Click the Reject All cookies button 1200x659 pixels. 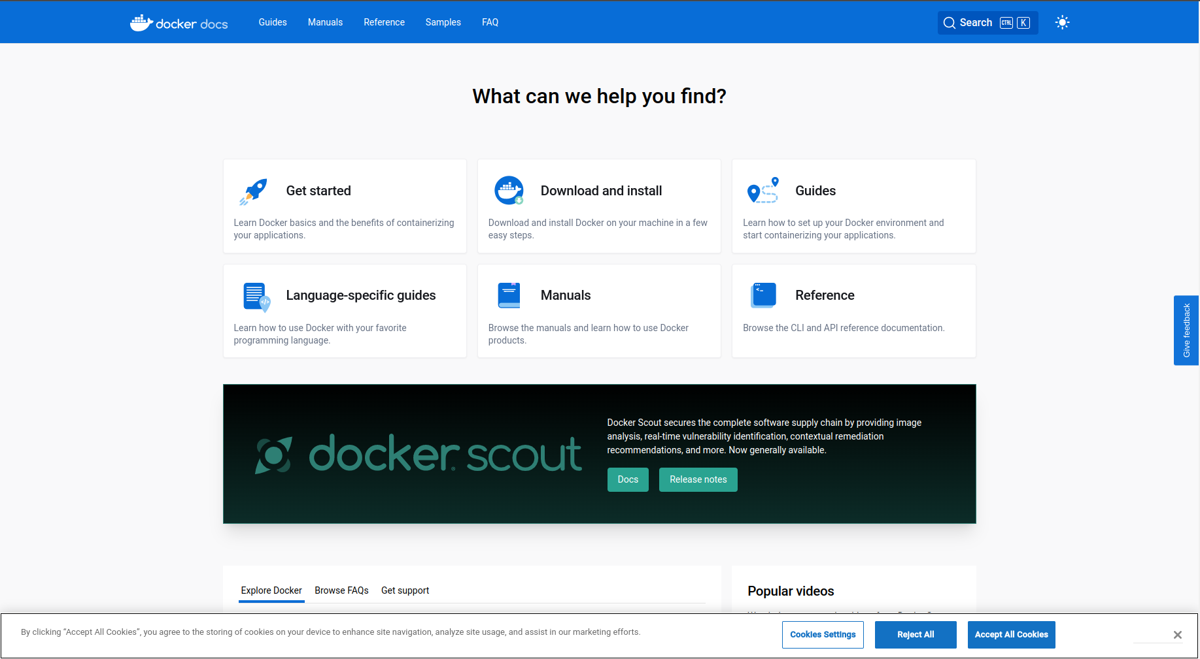[916, 635]
